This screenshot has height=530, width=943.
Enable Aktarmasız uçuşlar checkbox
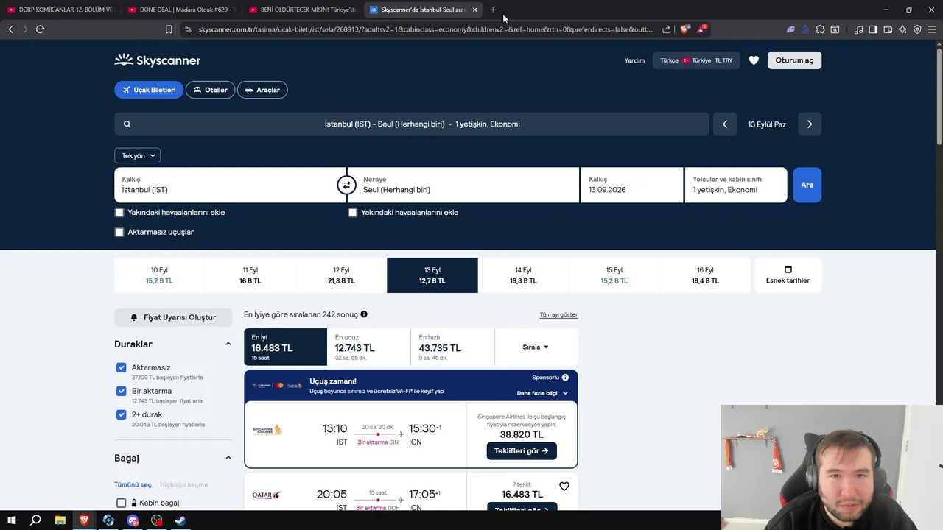pyautogui.click(x=119, y=232)
